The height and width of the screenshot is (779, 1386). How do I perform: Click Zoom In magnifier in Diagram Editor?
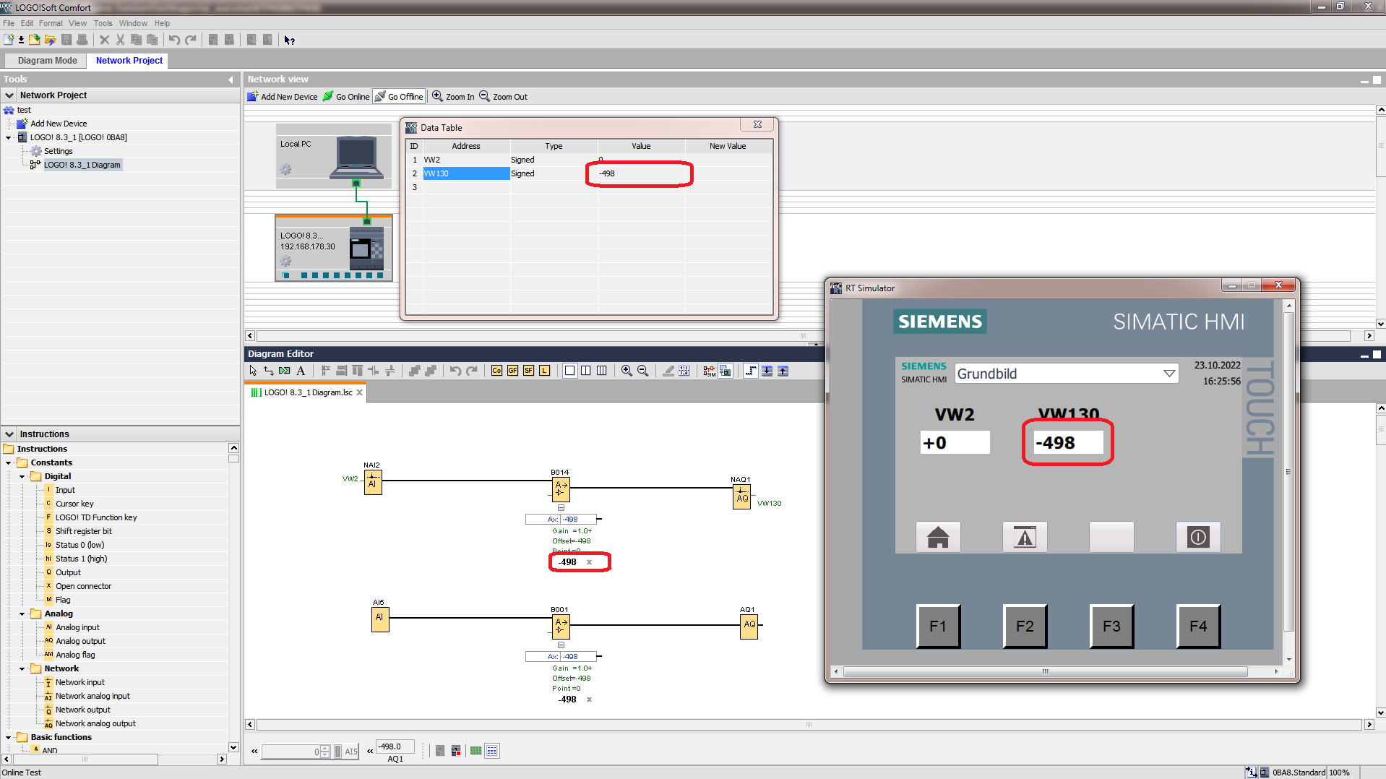[x=627, y=371]
